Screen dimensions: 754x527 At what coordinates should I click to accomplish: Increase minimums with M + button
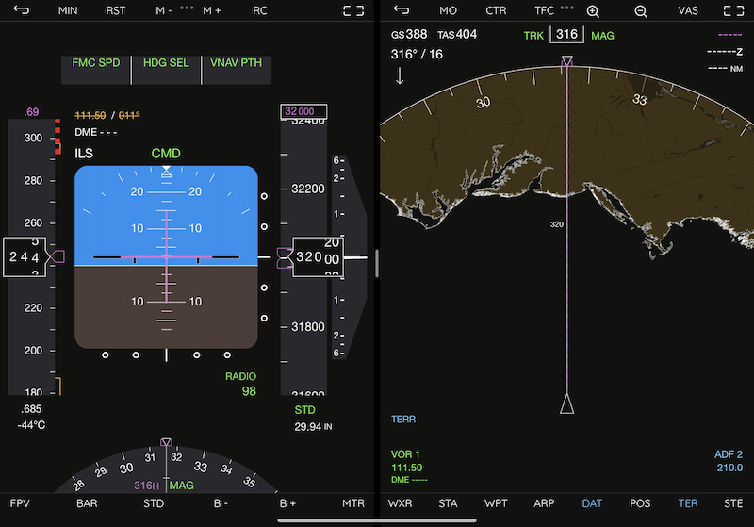[x=211, y=11]
